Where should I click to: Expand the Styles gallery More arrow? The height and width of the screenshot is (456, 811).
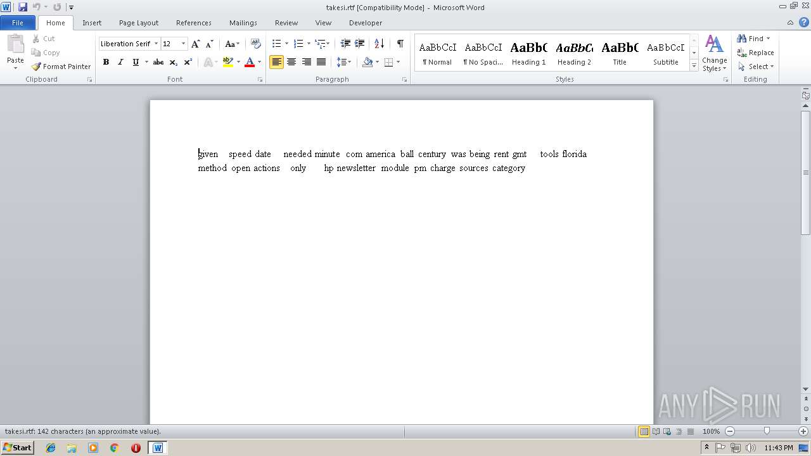(694, 66)
